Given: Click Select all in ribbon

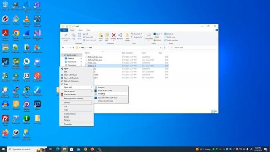Looking at the screenshot, I should [x=169, y=34].
